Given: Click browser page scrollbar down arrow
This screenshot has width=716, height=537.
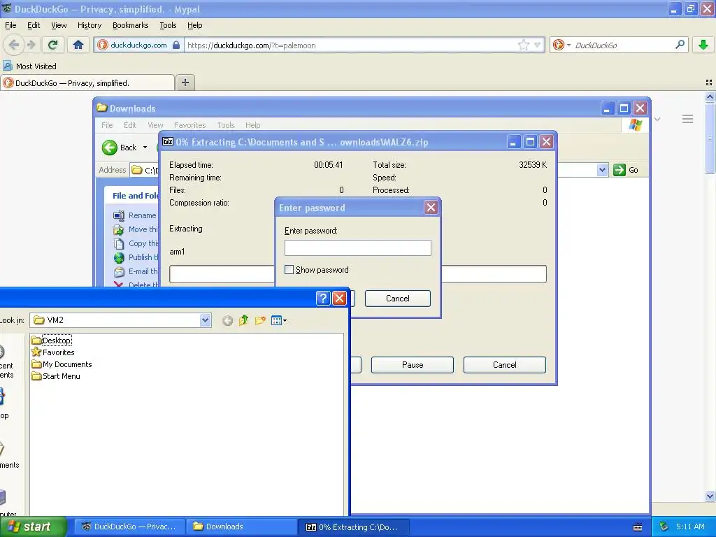Looking at the screenshot, I should (x=710, y=496).
